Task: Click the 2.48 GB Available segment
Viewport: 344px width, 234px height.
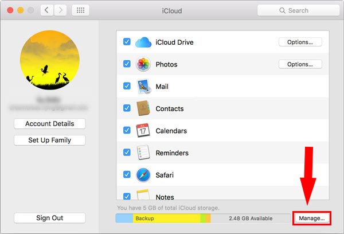Action: point(251,218)
